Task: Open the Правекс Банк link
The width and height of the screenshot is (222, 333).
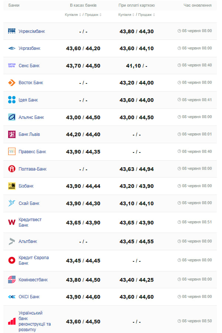Action: pos(32,151)
